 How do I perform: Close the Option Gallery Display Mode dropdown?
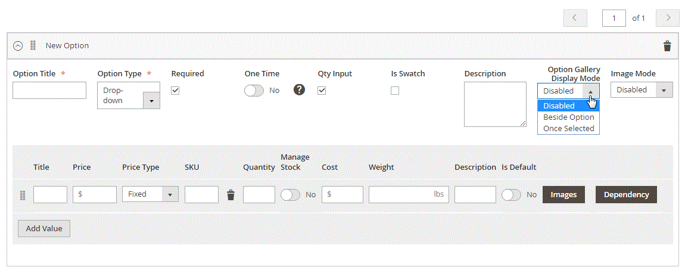tap(568, 91)
